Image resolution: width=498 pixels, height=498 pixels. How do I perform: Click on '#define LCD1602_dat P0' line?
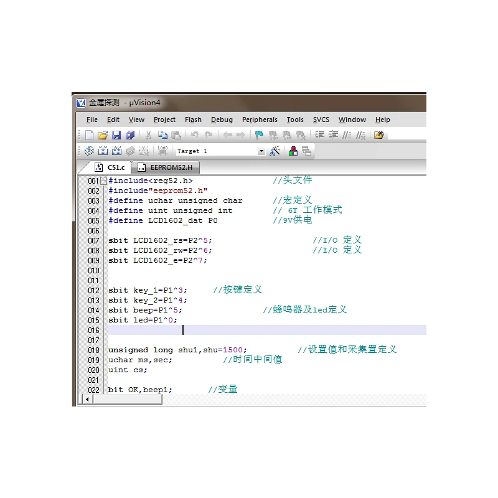[x=163, y=220]
